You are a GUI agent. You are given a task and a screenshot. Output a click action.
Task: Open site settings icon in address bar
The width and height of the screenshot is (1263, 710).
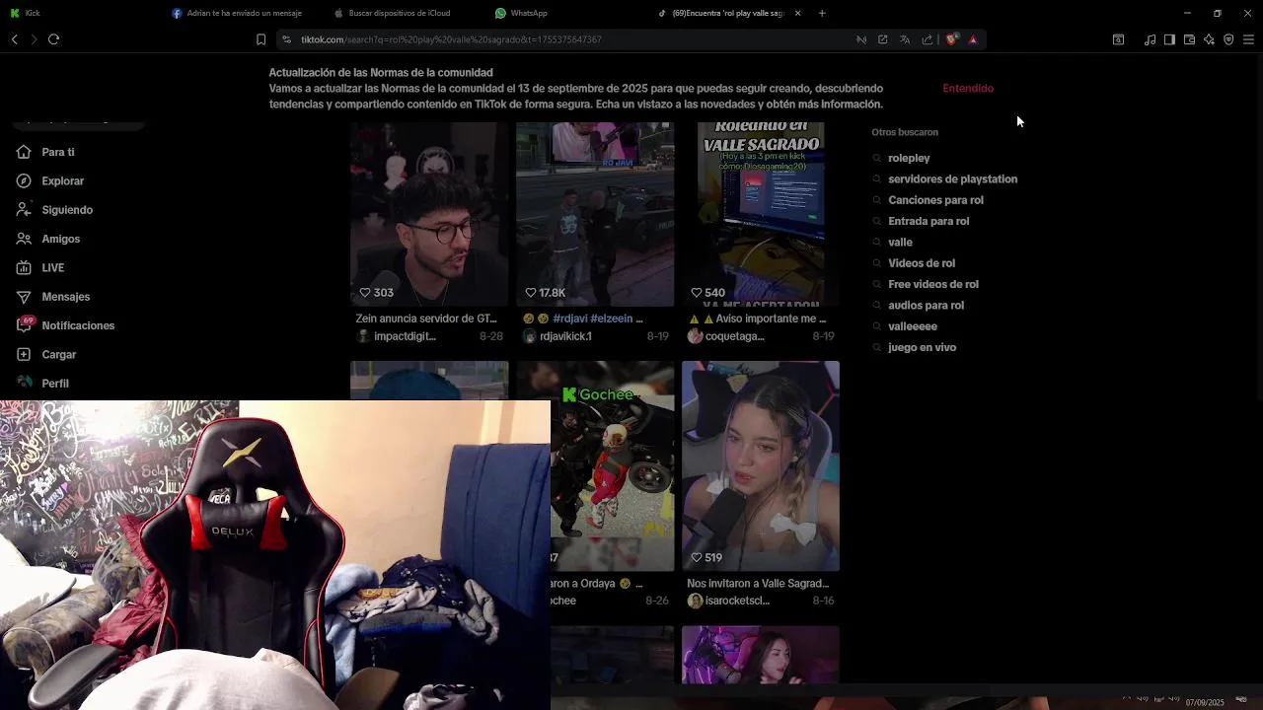286,39
